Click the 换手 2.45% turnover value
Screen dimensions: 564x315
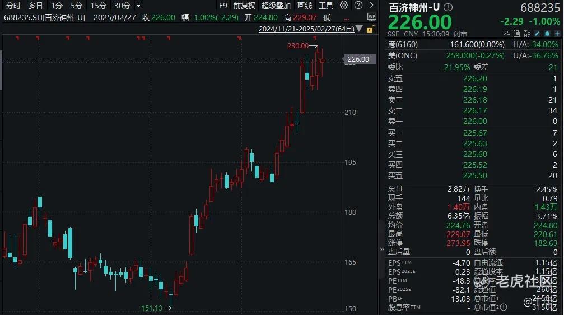click(x=547, y=189)
